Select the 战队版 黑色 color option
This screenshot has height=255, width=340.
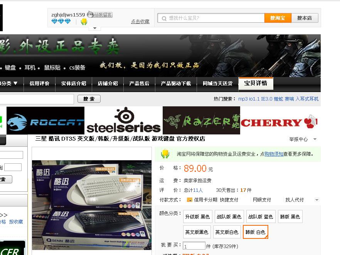pos(229,216)
